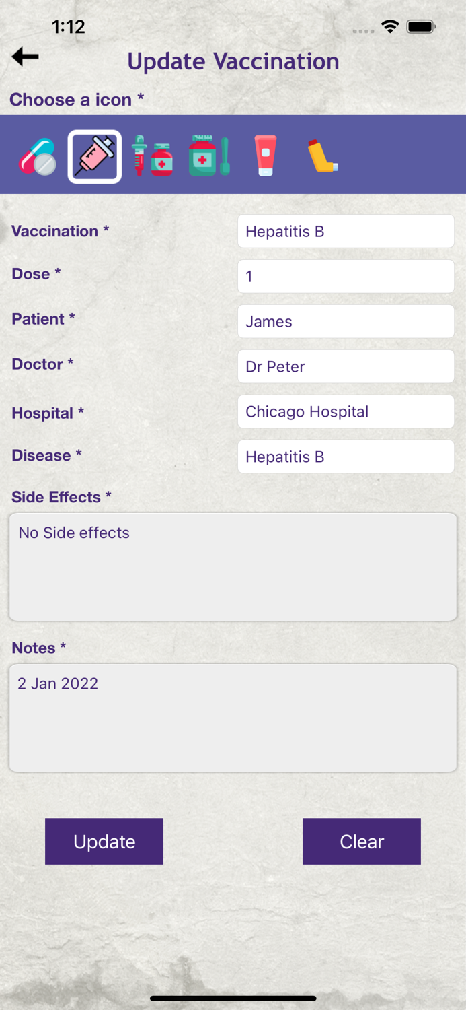Screen dimensions: 466x1010
Task: Select the Disease input field
Action: 345,457
